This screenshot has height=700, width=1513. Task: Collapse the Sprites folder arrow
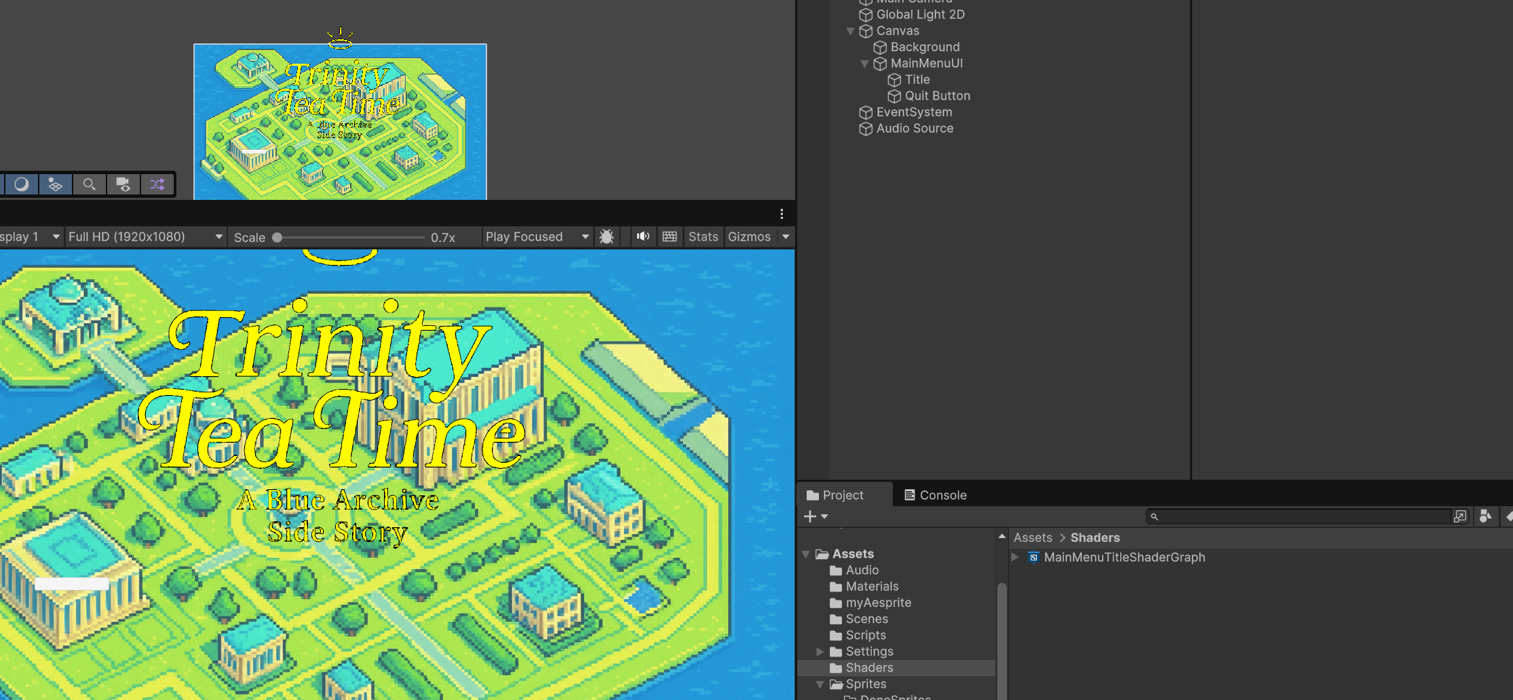(820, 684)
